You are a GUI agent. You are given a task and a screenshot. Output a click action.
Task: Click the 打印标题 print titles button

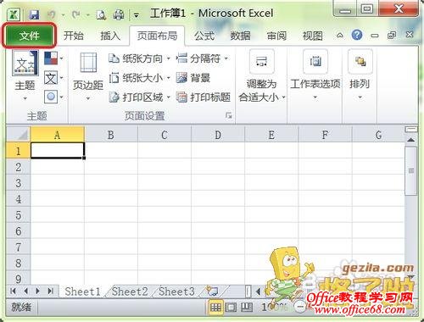coord(204,97)
